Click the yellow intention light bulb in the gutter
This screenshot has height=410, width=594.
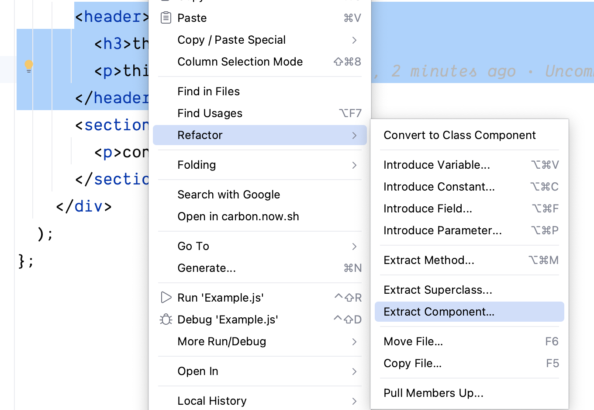click(28, 66)
